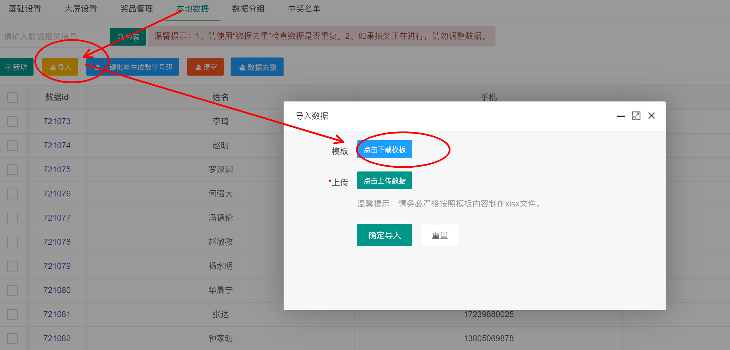This screenshot has height=350, width=730.
Task: Check the checkbox for row 721078
Action: pos(12,242)
